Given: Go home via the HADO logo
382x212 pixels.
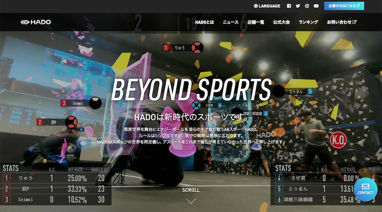Looking at the screenshot, I should click(36, 22).
